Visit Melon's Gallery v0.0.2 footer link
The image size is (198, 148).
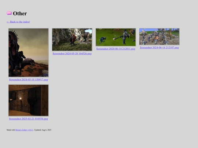point(24,130)
